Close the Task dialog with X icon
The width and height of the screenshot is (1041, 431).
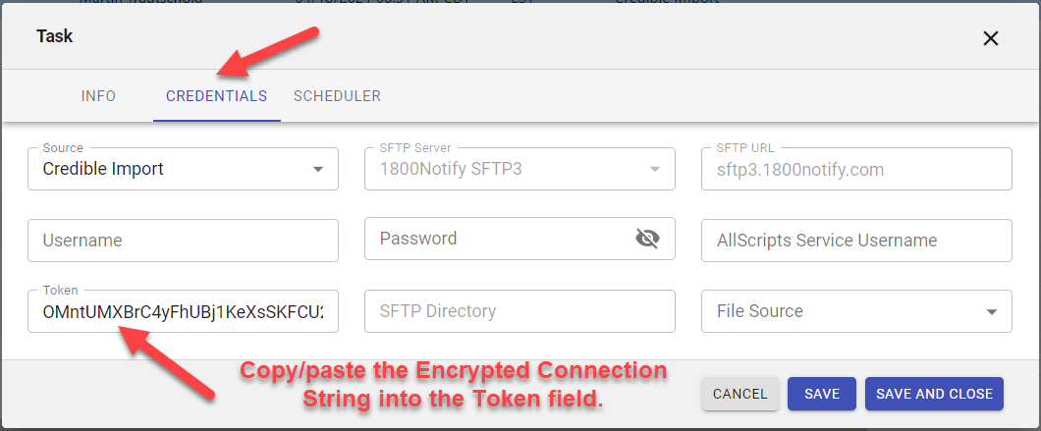click(x=990, y=38)
